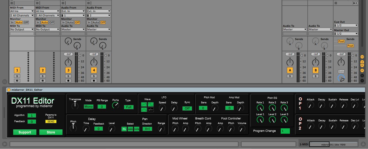Click the green Support button
Viewport: 368px width, 149px height.
(25, 132)
